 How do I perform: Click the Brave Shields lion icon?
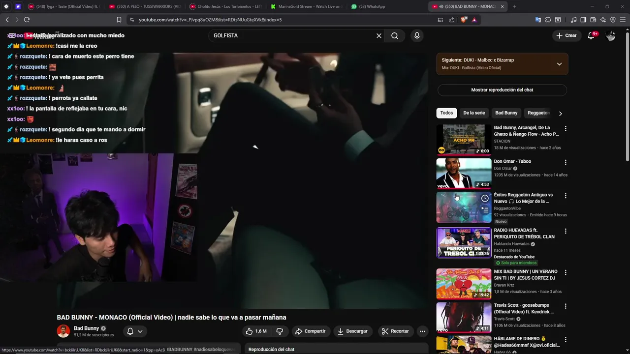coord(463,20)
